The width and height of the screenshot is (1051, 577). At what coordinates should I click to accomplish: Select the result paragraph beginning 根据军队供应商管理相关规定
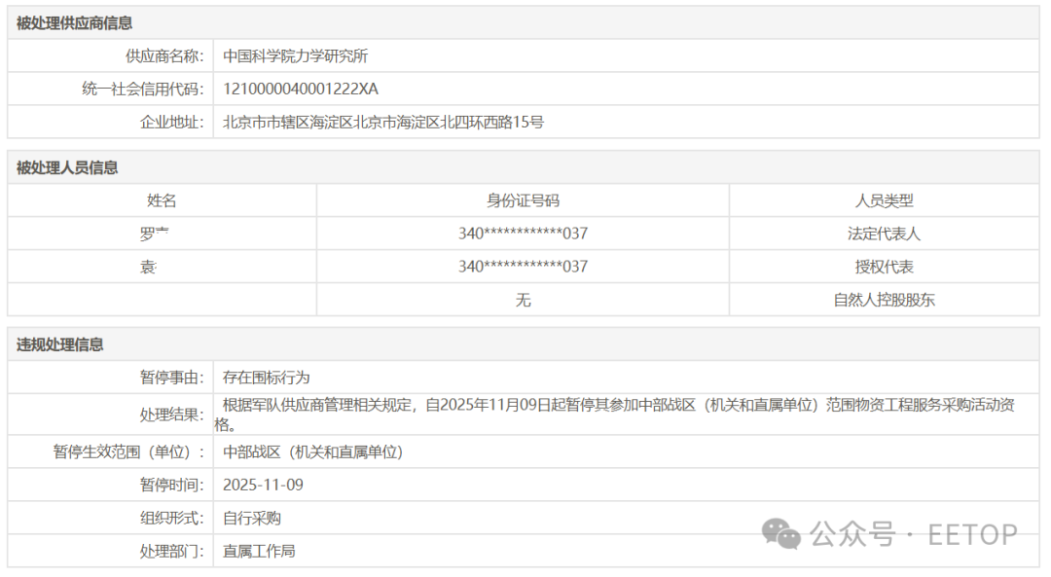[615, 415]
